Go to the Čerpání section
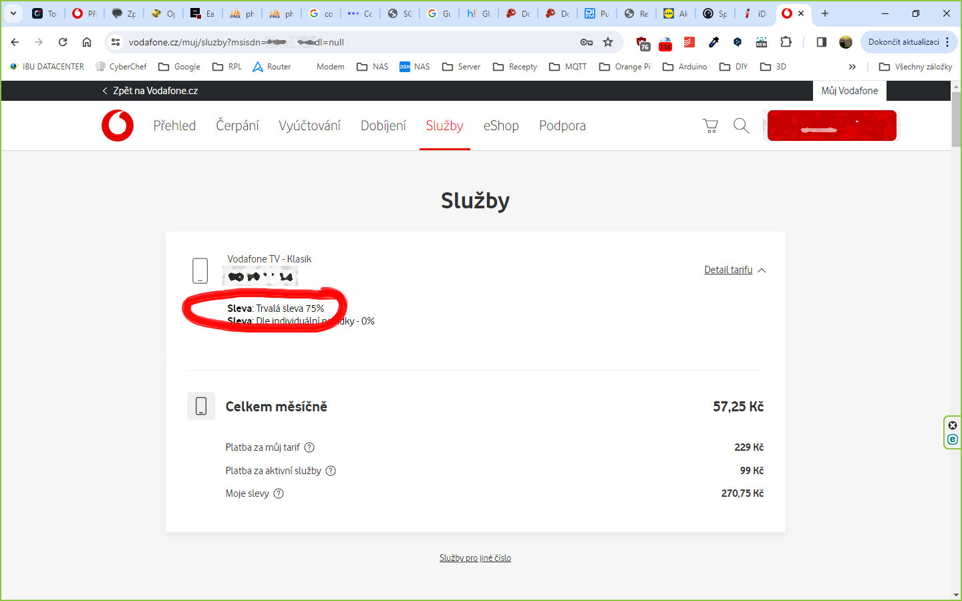Viewport: 962px width, 601px height. pos(237,126)
